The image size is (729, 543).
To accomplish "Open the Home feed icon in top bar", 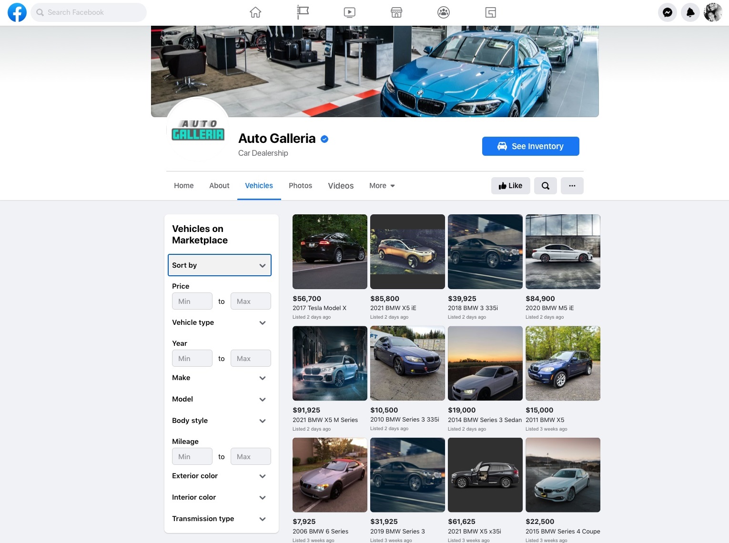I will (x=255, y=12).
